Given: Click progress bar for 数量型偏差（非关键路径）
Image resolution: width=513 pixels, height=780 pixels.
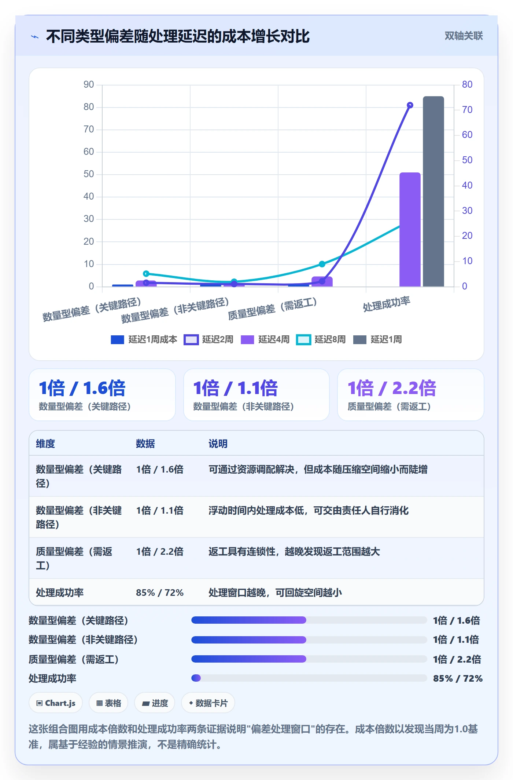Looking at the screenshot, I should 309,640.
